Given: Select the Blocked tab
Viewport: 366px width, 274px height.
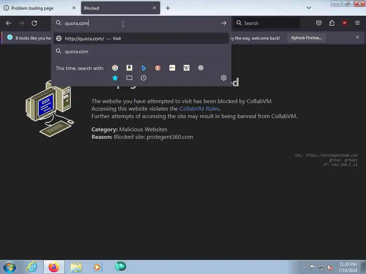Looking at the screenshot, I should [120, 8].
